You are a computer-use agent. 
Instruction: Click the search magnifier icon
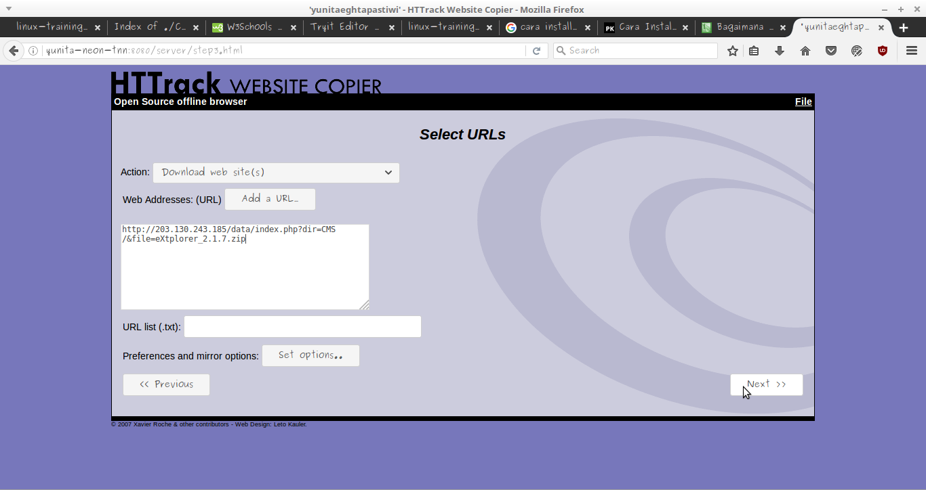(x=561, y=51)
